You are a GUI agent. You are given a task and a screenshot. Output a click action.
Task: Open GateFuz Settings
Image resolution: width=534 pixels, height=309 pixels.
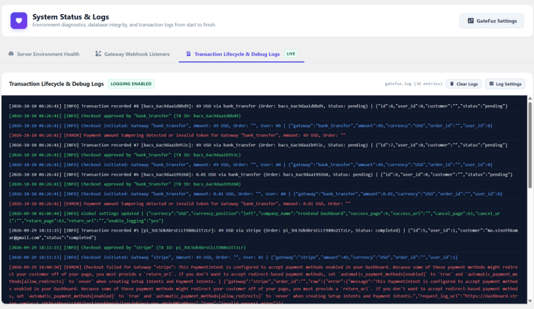tap(491, 21)
